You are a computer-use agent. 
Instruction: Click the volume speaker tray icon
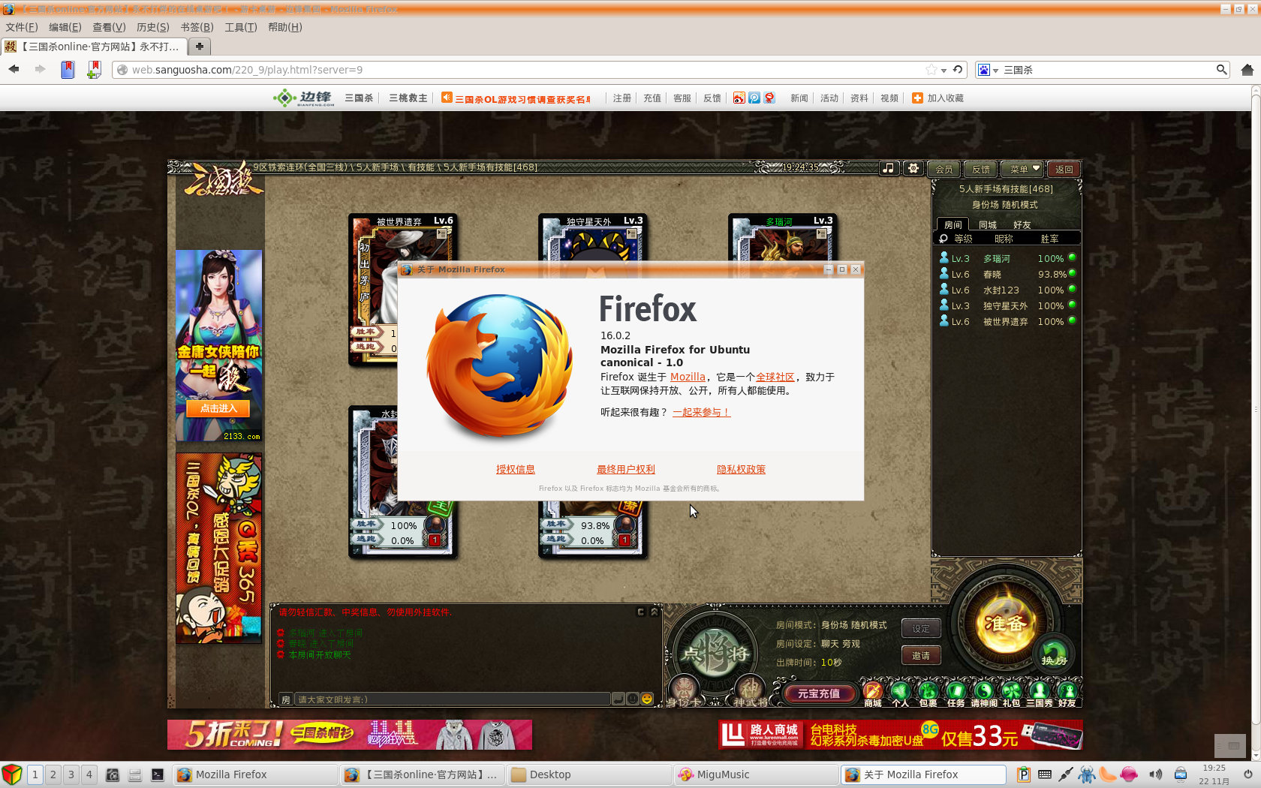[x=1155, y=774]
